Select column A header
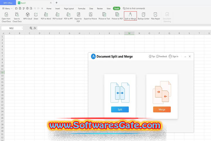211x141 pixels. [9, 33]
